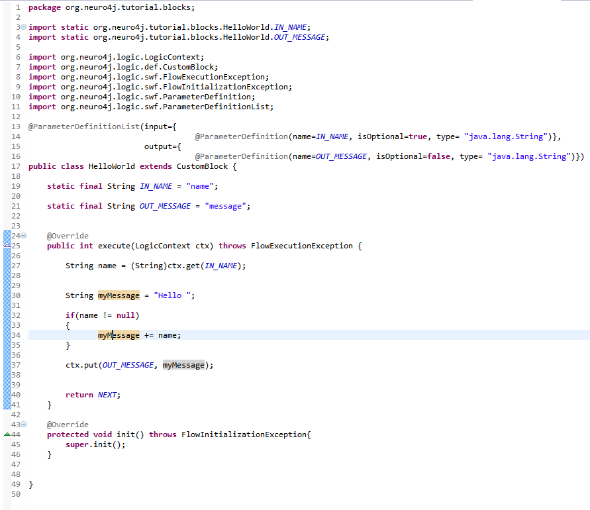This screenshot has width=590, height=510.
Task: Click CustomBlock after extends on line 17
Action: (x=202, y=166)
